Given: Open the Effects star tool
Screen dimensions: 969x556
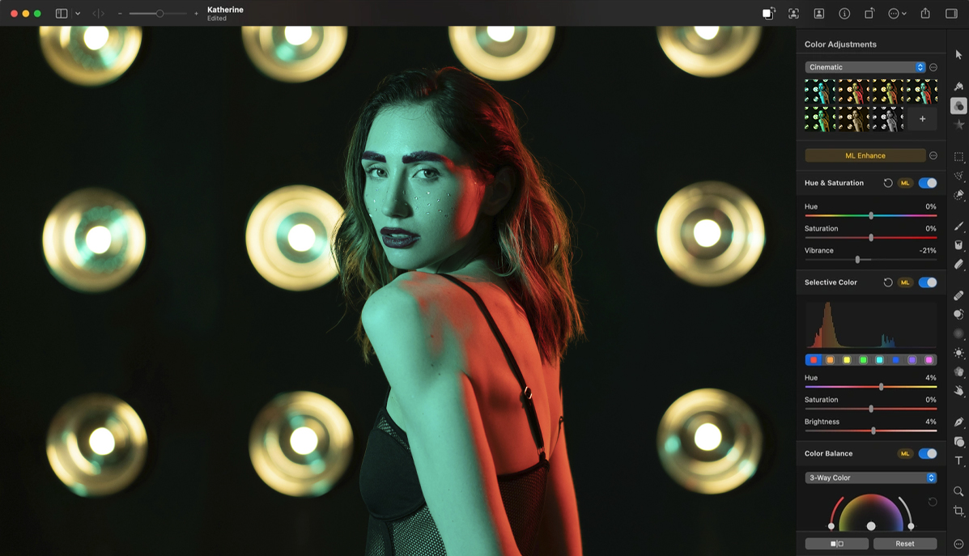Looking at the screenshot, I should tap(958, 125).
